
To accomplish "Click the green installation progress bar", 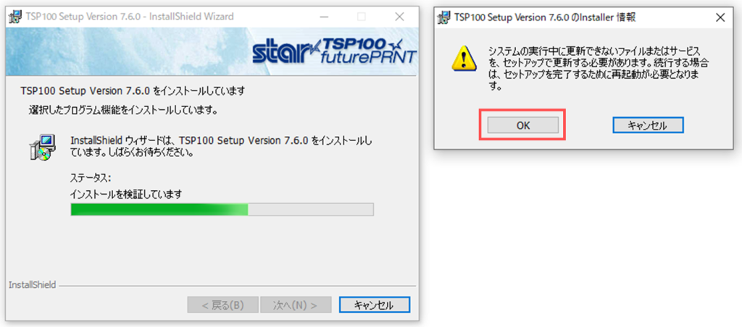I will (222, 209).
